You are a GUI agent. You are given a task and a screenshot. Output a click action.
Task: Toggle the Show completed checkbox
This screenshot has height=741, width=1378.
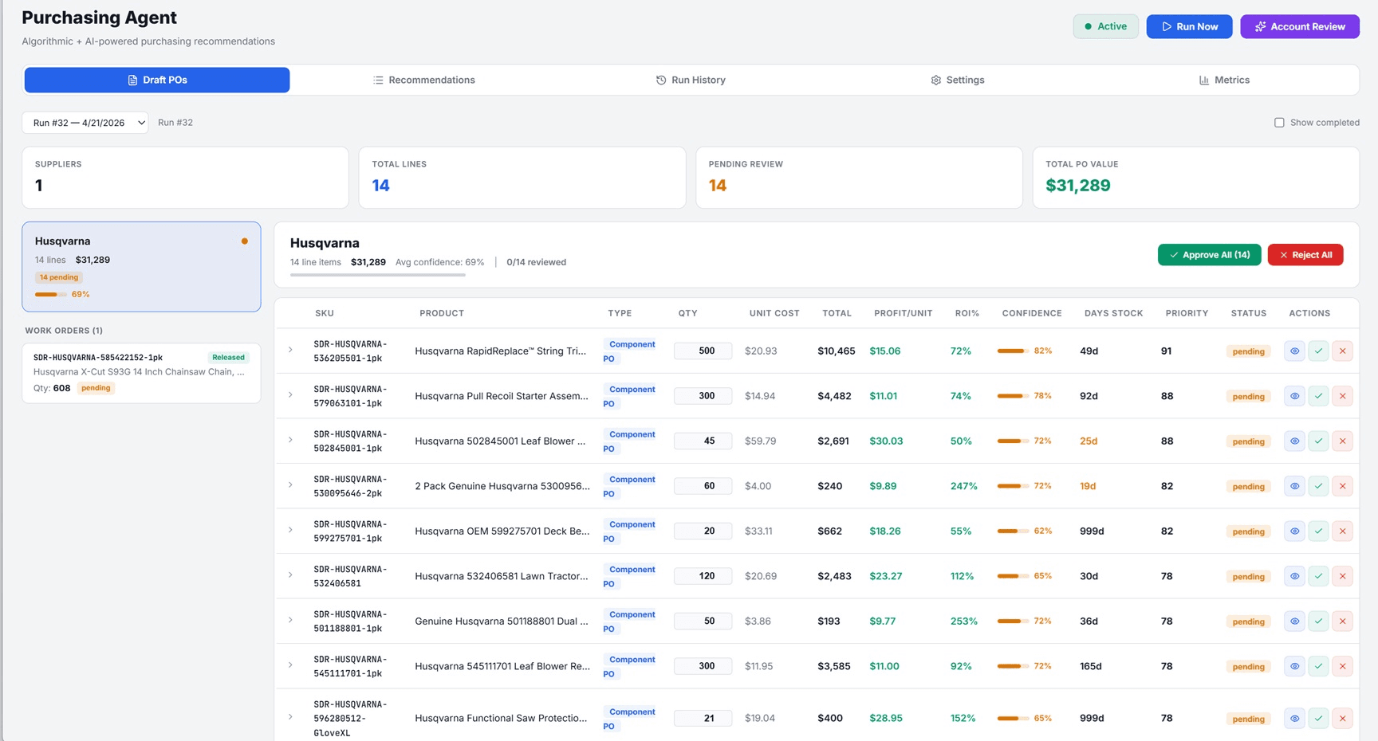[1279, 123]
